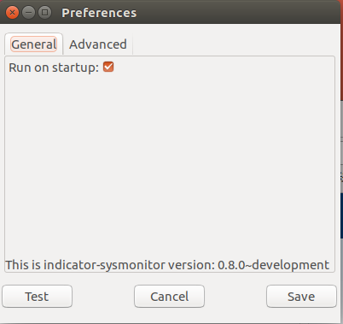Image resolution: width=343 pixels, height=324 pixels.
Task: Click the indicator-sysmonitor version text
Action: point(167,265)
